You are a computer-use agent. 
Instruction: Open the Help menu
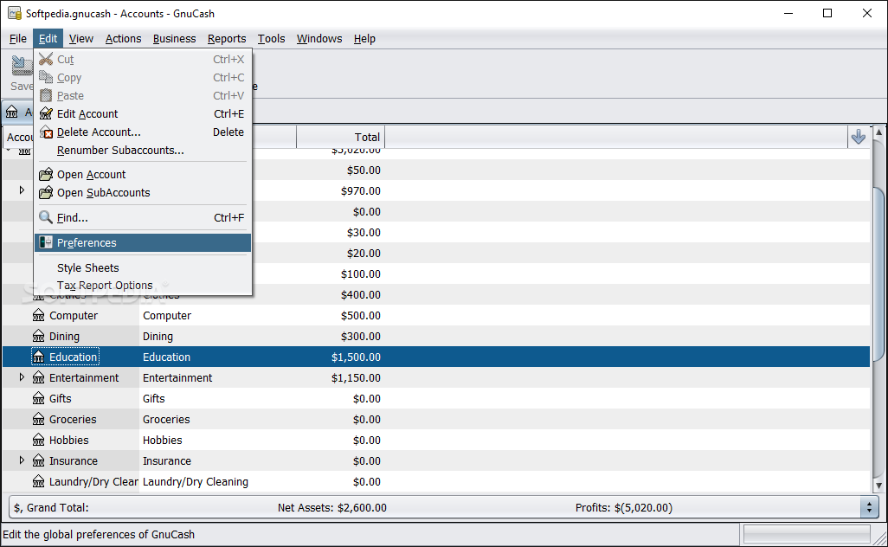point(364,38)
